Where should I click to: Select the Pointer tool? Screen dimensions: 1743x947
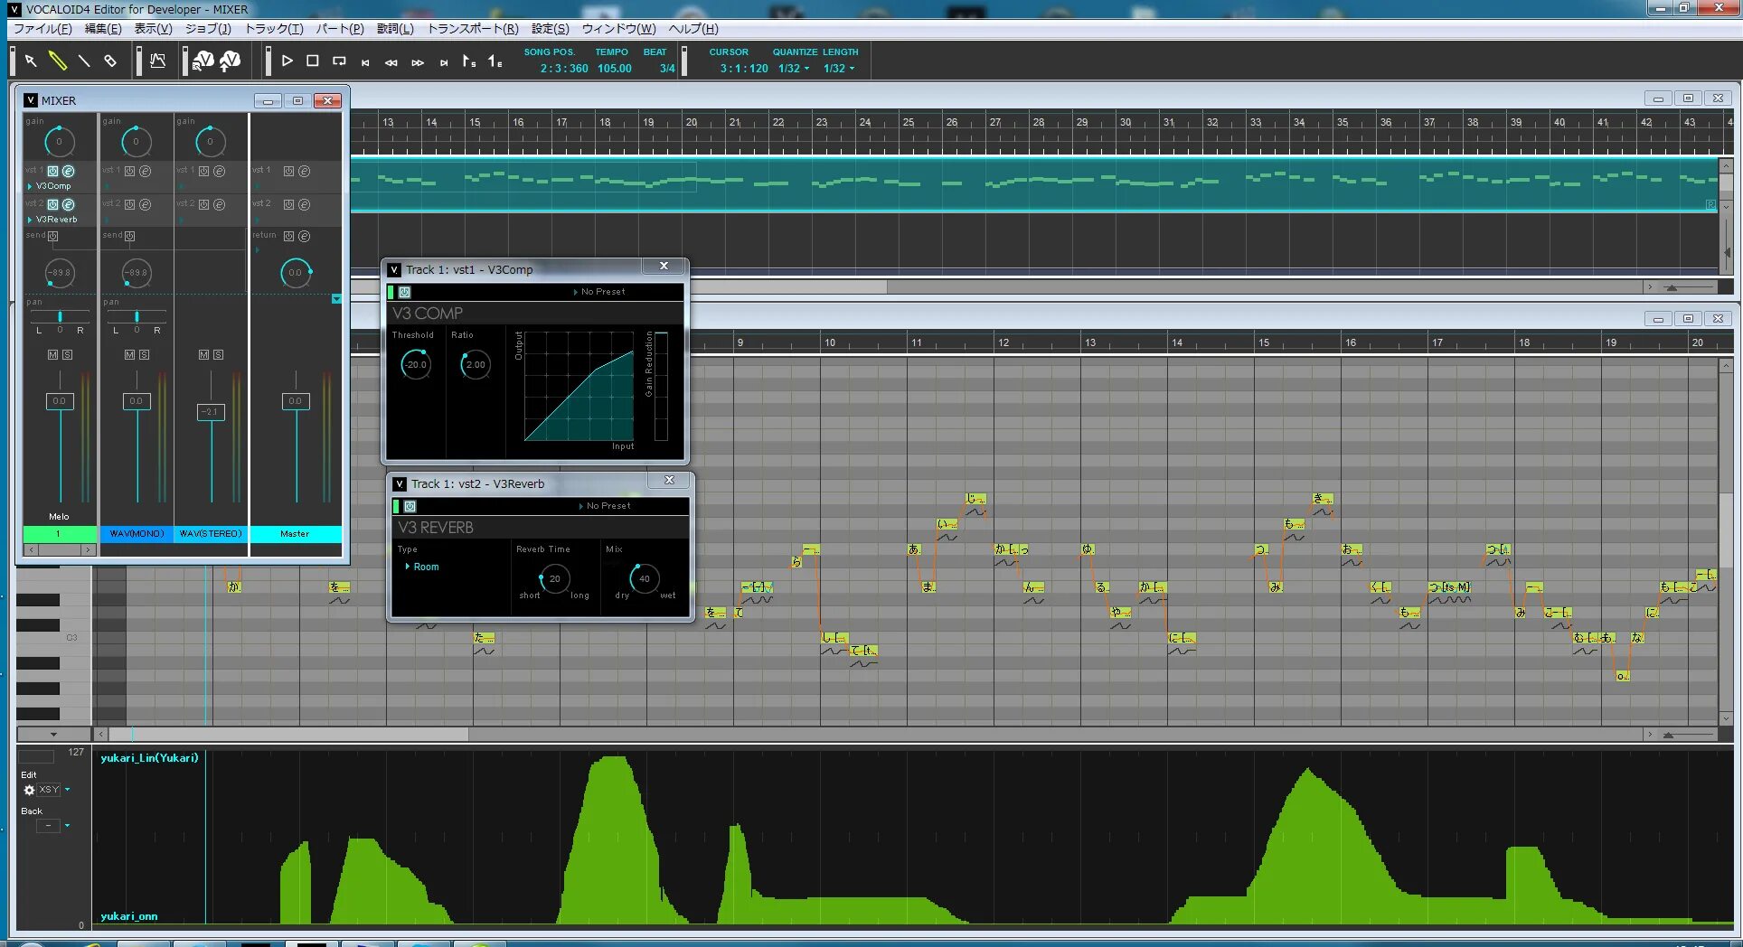(x=30, y=61)
